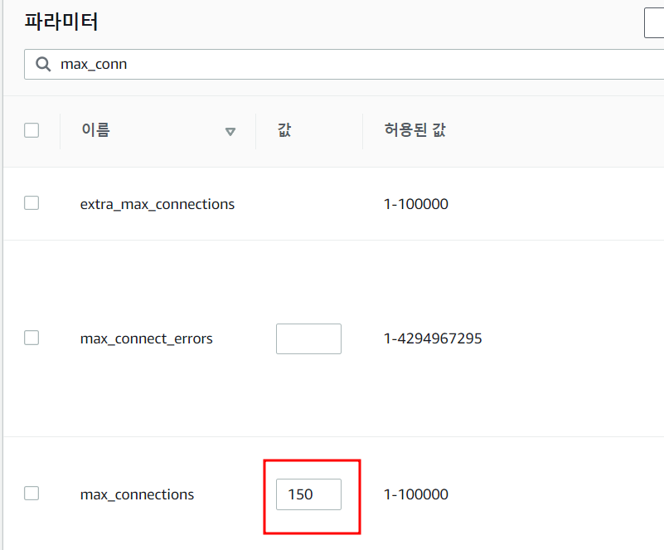664x550 pixels.
Task: Click the empty value cell of extra_max_connections
Action: coord(308,204)
